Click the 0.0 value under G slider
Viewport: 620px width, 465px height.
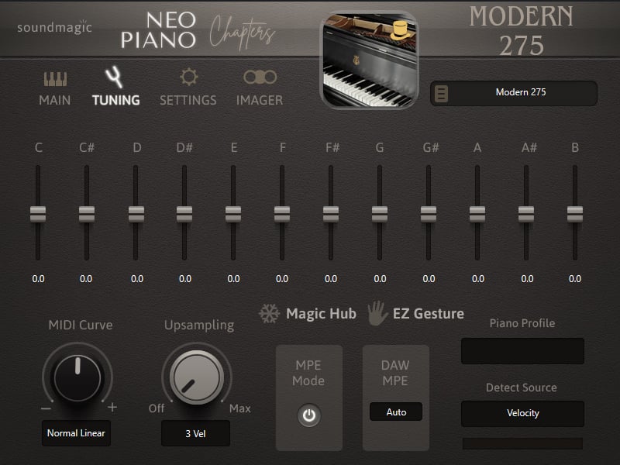[380, 279]
